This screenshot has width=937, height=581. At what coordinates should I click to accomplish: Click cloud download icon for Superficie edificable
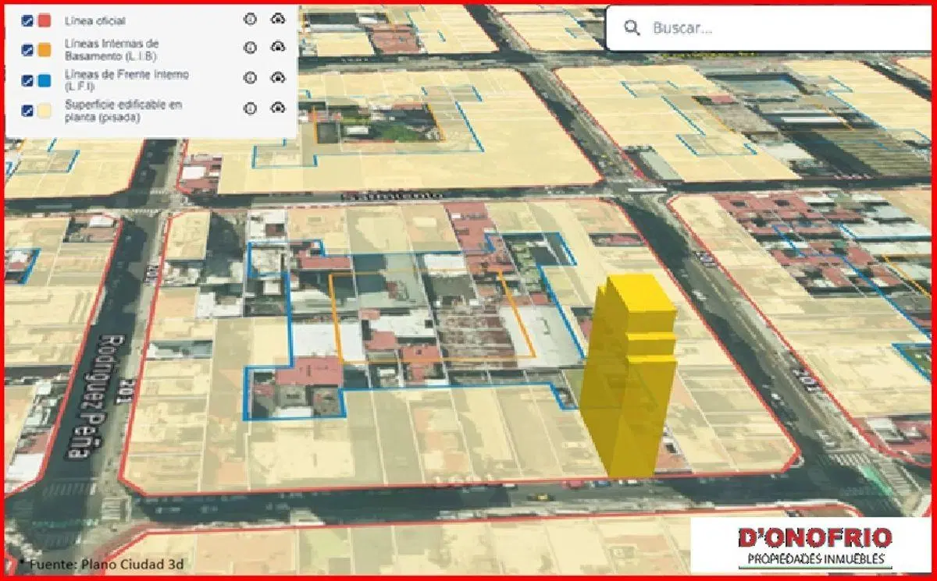tap(277, 108)
